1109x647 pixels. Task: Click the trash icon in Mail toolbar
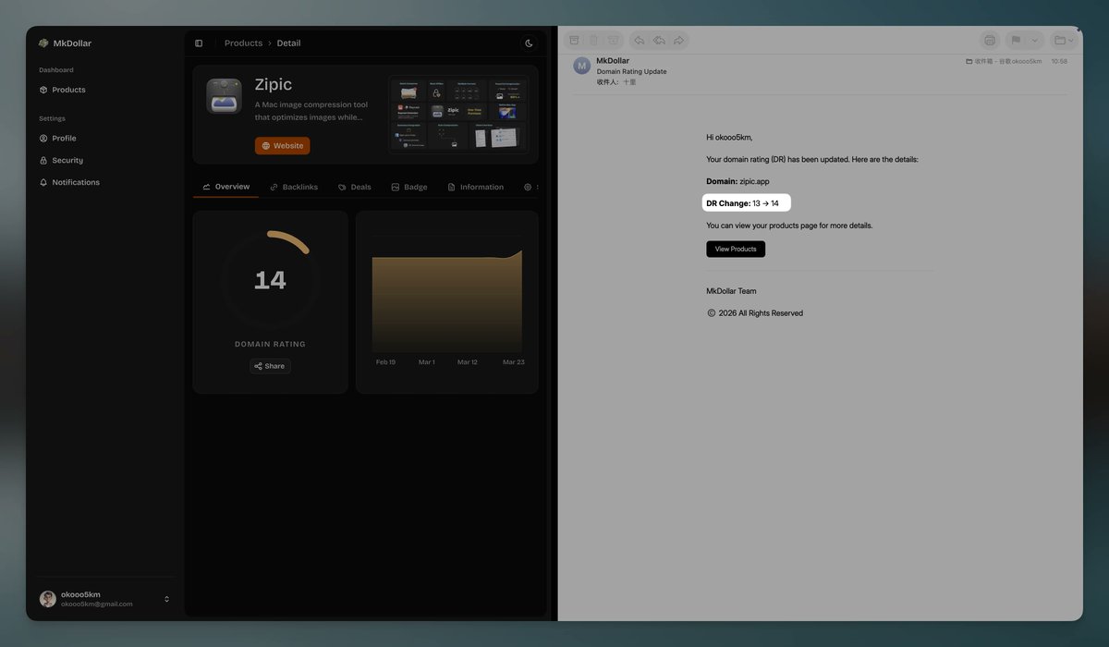594,41
